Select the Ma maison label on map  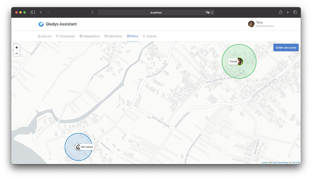point(87,147)
